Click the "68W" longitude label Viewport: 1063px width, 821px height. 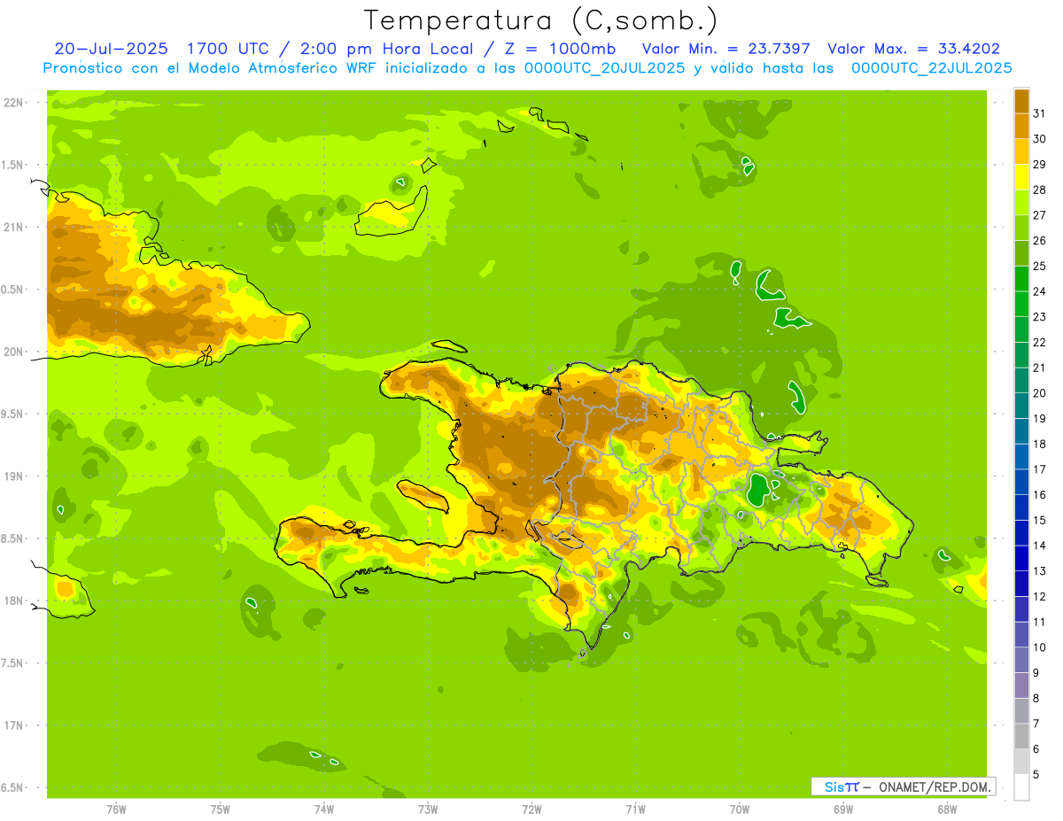click(x=947, y=809)
